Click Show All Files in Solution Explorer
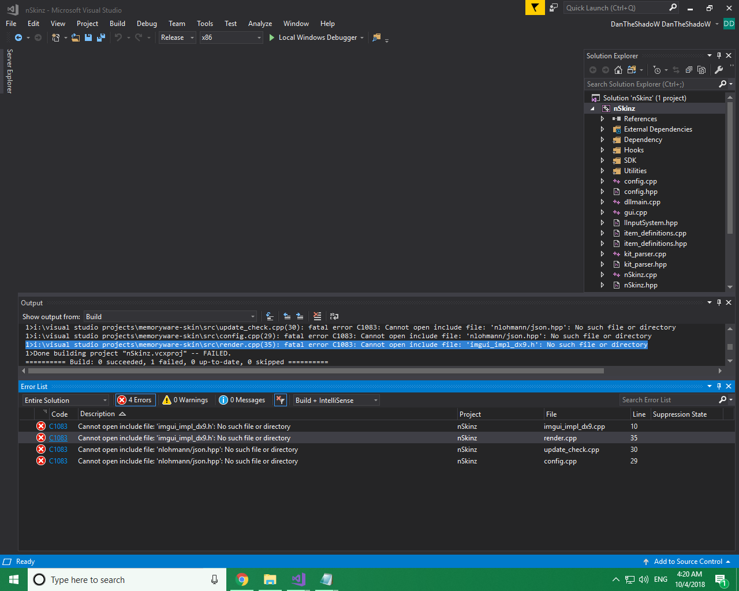The height and width of the screenshot is (591, 739). tap(701, 70)
